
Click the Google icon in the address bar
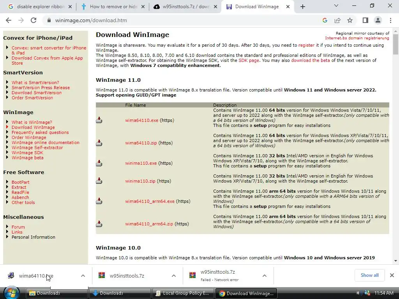(x=325, y=20)
